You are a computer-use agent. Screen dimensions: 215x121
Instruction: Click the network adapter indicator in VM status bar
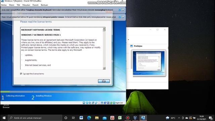pyautogui.click(x=93, y=103)
